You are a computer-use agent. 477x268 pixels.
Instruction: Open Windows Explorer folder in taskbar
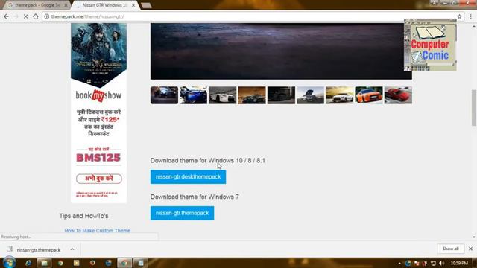[x=45, y=263]
